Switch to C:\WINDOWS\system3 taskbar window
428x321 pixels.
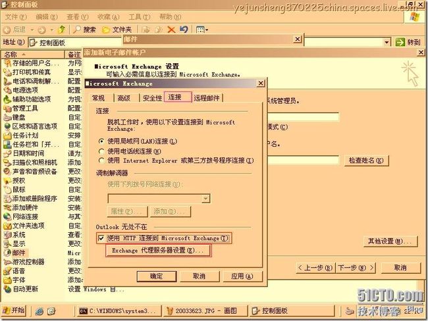(x=119, y=310)
